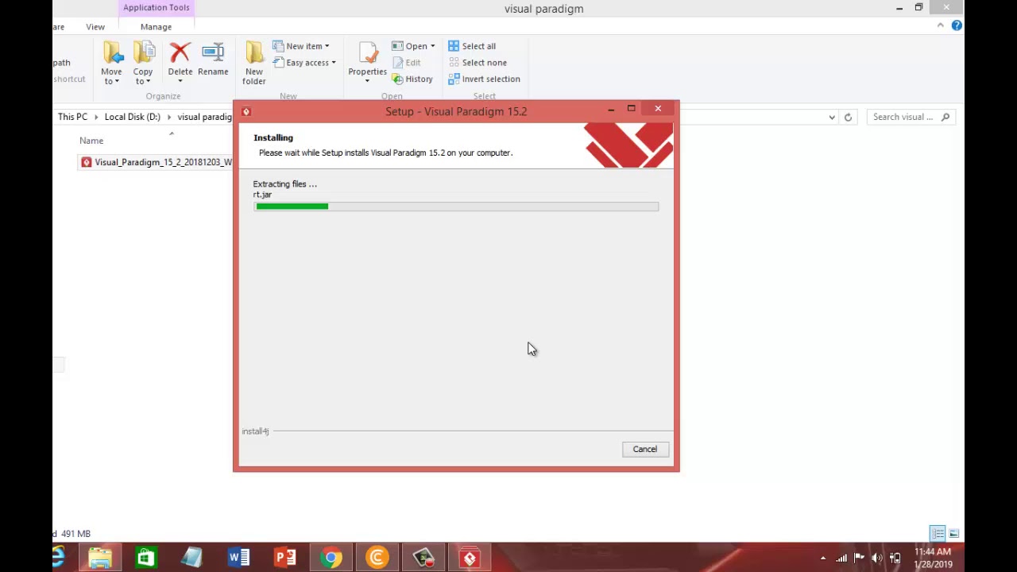Open Word from the taskbar

[238, 558]
